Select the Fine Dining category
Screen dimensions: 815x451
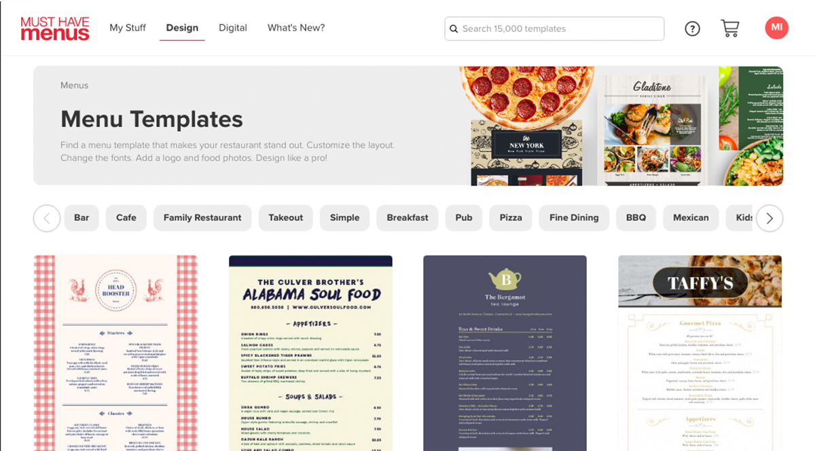point(574,218)
